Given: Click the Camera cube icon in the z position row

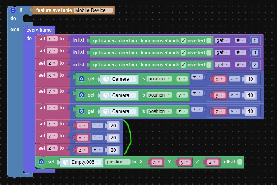Looking at the screenshot, I should (x=106, y=111).
